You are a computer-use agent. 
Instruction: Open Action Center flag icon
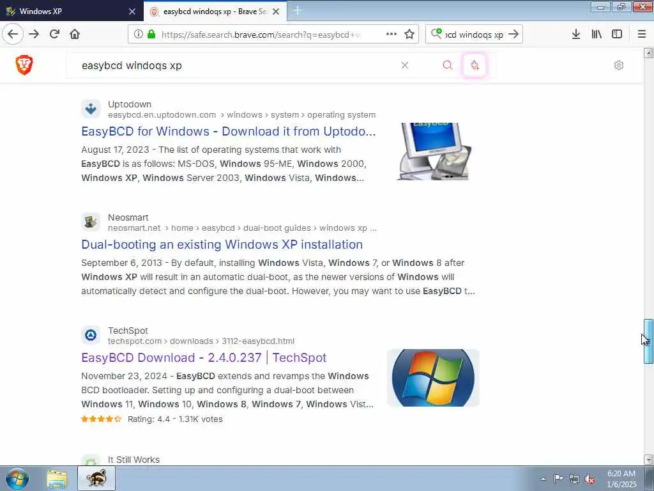(558, 478)
